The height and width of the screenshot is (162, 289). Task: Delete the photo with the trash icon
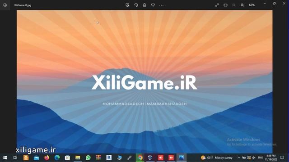tap(144, 5)
